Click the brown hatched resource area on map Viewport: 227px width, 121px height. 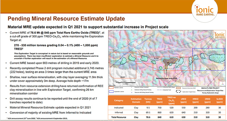(x=169, y=62)
